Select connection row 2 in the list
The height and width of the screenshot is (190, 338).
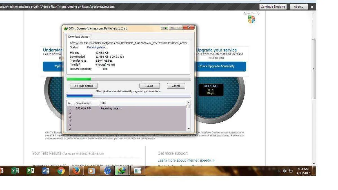[126, 113]
